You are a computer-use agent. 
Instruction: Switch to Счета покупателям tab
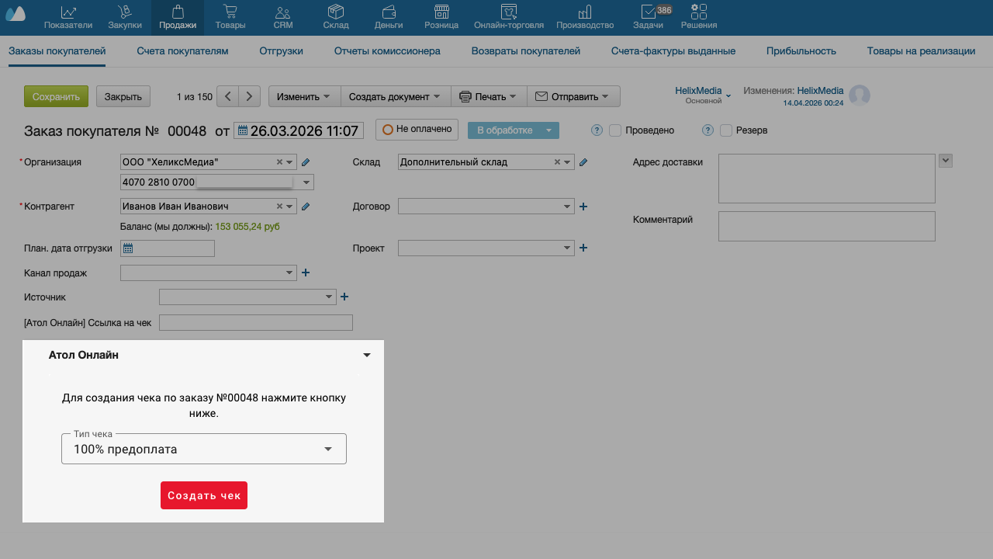tap(182, 50)
